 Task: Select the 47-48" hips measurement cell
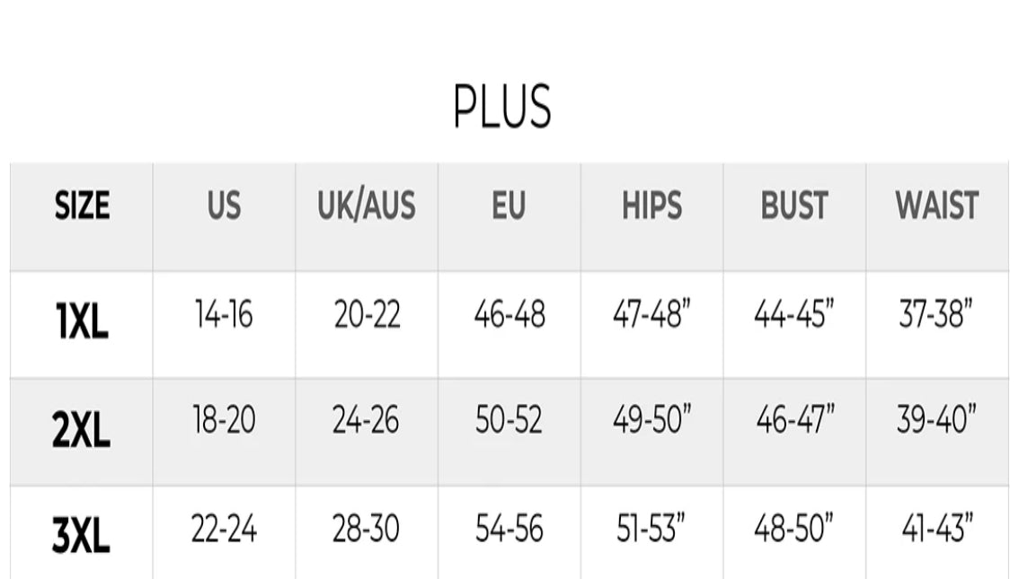(651, 315)
